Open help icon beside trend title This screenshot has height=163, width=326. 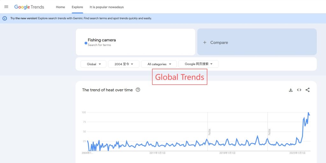(x=138, y=90)
